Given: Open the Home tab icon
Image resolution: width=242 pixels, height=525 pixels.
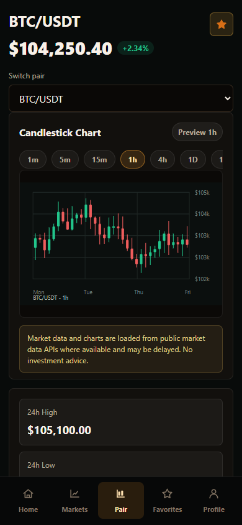Looking at the screenshot, I should tap(29, 493).
